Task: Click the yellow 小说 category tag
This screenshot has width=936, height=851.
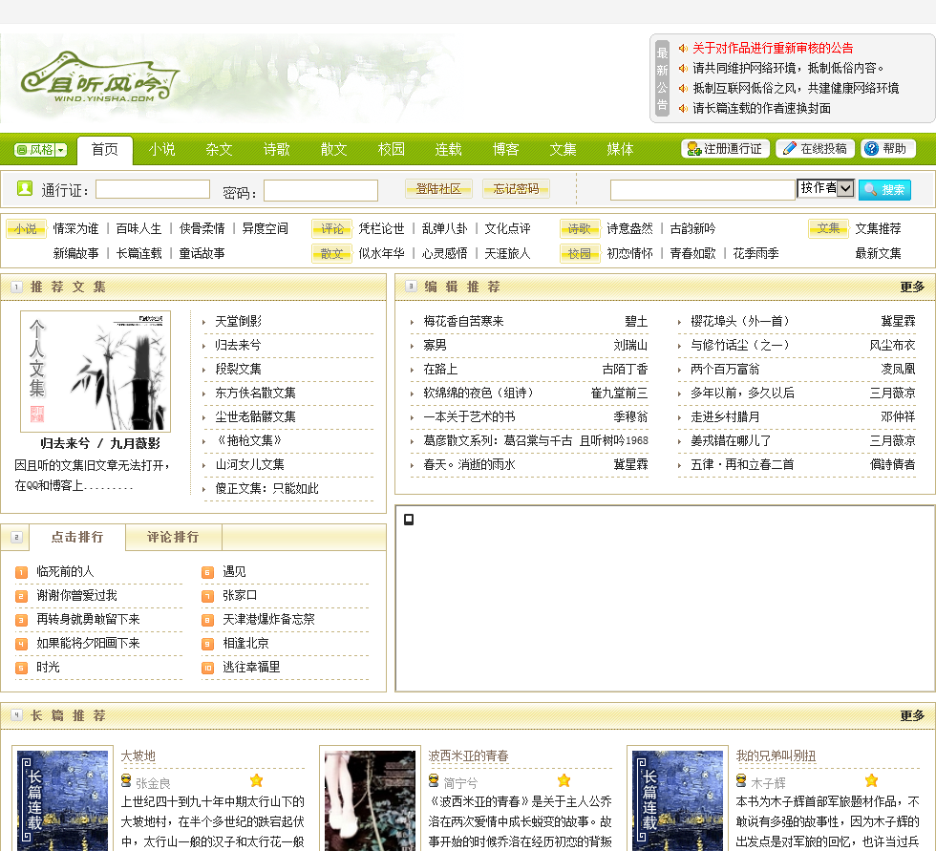Action: (x=27, y=229)
